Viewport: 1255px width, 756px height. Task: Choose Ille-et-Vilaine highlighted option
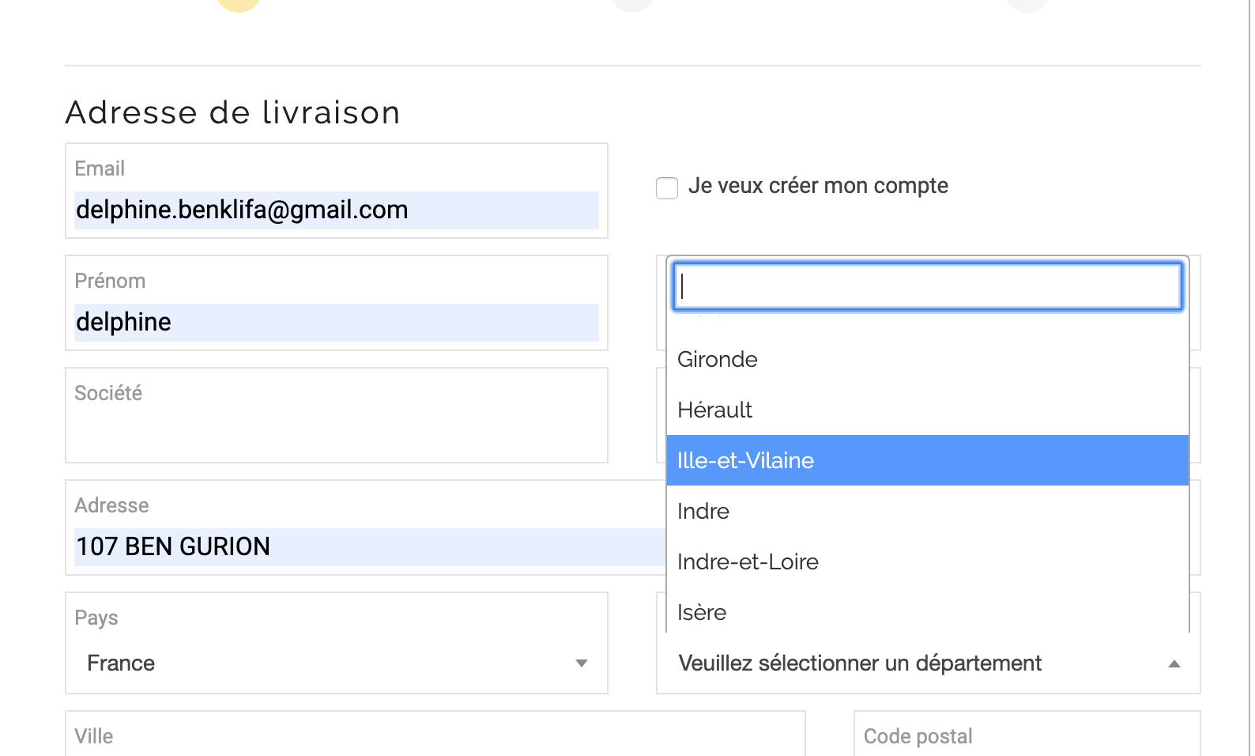(x=928, y=460)
